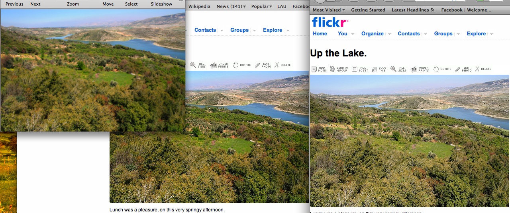Expand the You menu arrow
510x213 pixels.
coord(353,34)
